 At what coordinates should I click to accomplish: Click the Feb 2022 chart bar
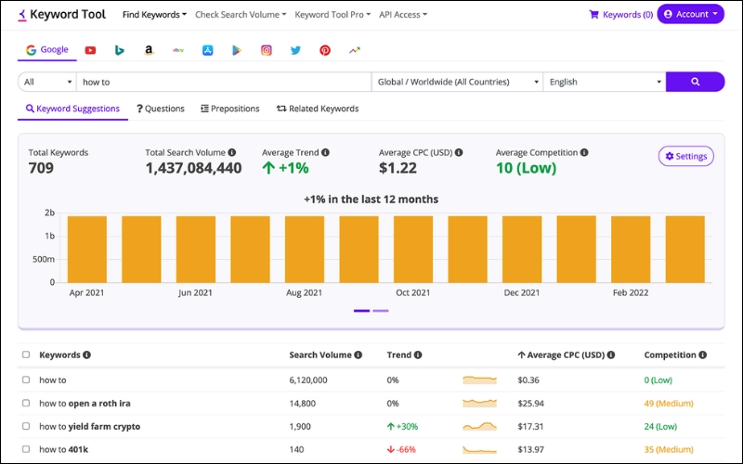[631, 250]
